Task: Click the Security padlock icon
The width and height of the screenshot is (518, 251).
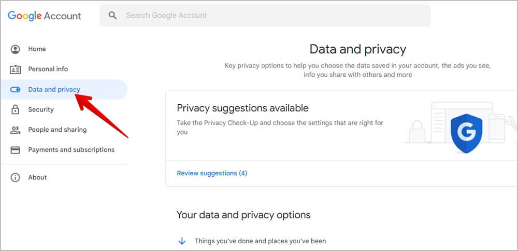Action: [16, 109]
